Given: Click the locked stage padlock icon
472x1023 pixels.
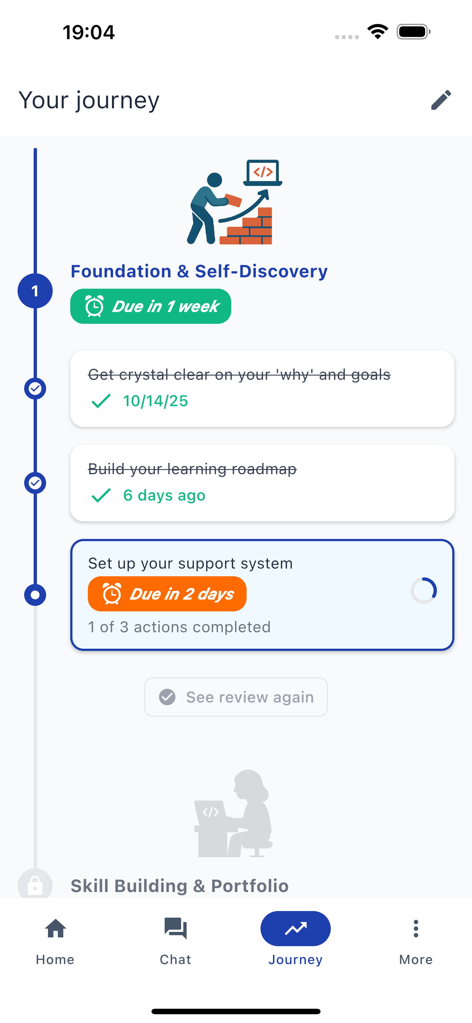Looking at the screenshot, I should click(x=35, y=885).
